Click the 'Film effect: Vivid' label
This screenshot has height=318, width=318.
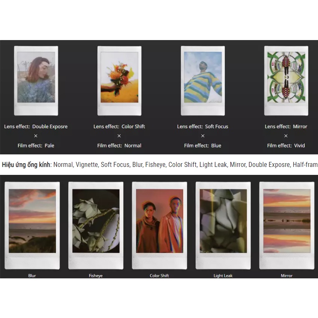tap(286, 146)
